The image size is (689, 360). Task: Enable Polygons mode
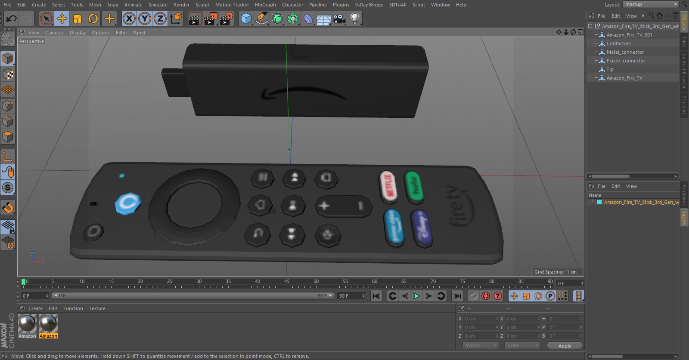[x=8, y=137]
